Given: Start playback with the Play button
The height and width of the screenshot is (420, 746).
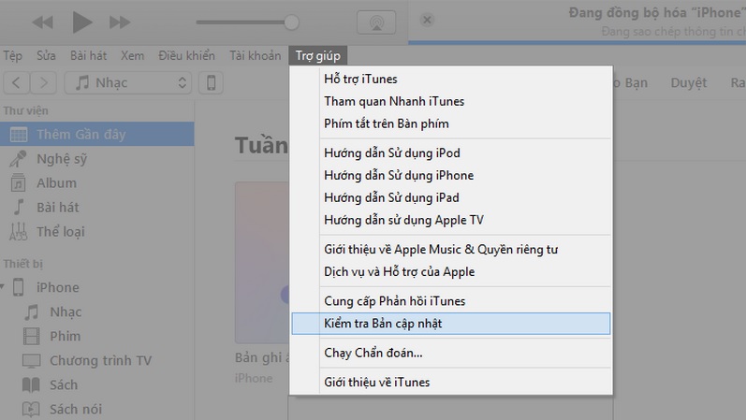Looking at the screenshot, I should [81, 22].
